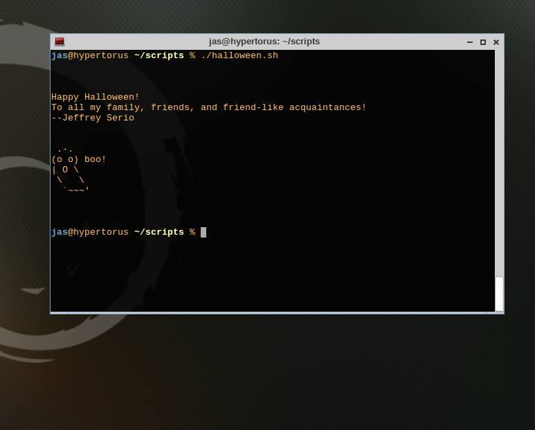Viewport: 535px width, 430px height.
Task: Click the --Jeffrey Serio signature line
Action: tap(93, 118)
